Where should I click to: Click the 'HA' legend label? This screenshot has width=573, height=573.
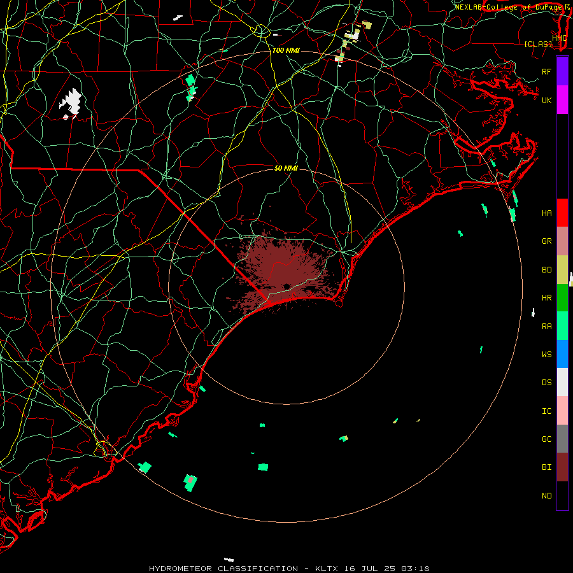coord(546,213)
